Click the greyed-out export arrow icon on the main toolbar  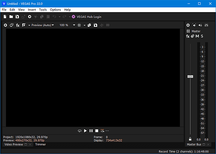pyautogui.click(x=23, y=17)
